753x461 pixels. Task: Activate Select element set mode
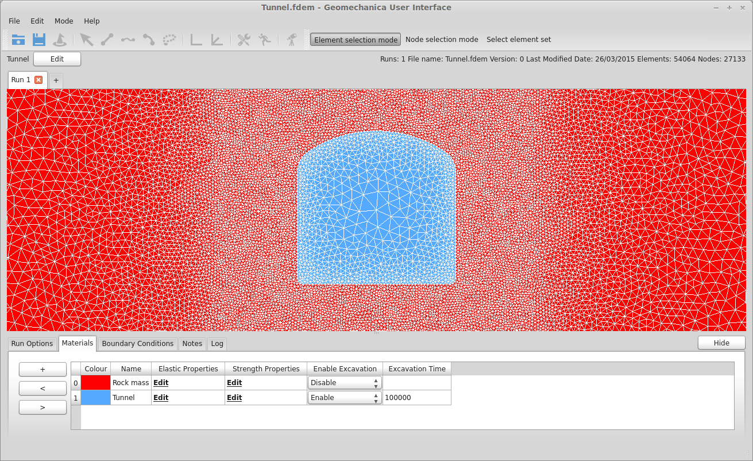click(519, 39)
